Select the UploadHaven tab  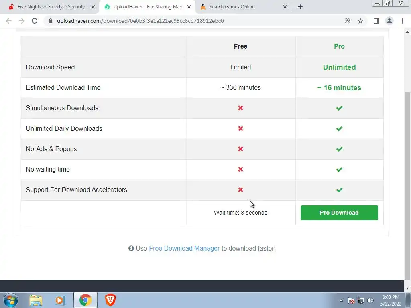click(147, 7)
